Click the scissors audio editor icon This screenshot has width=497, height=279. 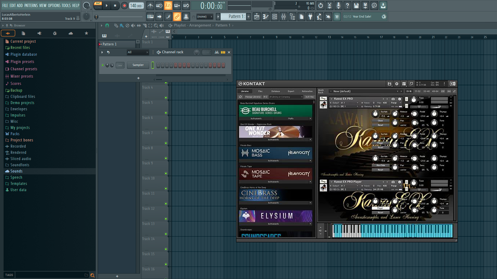tap(329, 5)
